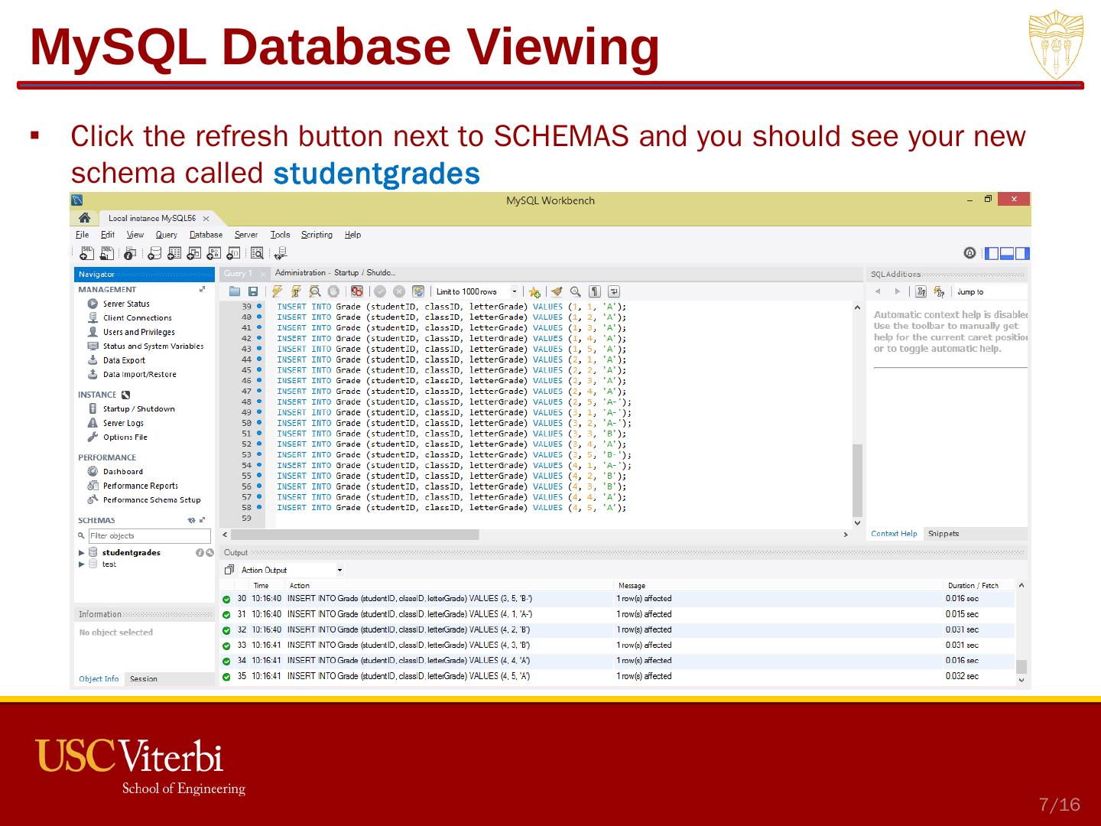
Task: Reconnect to DBMS icon
Action: click(x=281, y=253)
